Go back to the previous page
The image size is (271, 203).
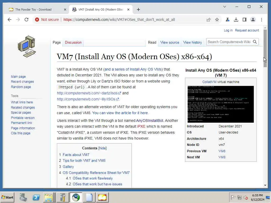click(x=10, y=20)
